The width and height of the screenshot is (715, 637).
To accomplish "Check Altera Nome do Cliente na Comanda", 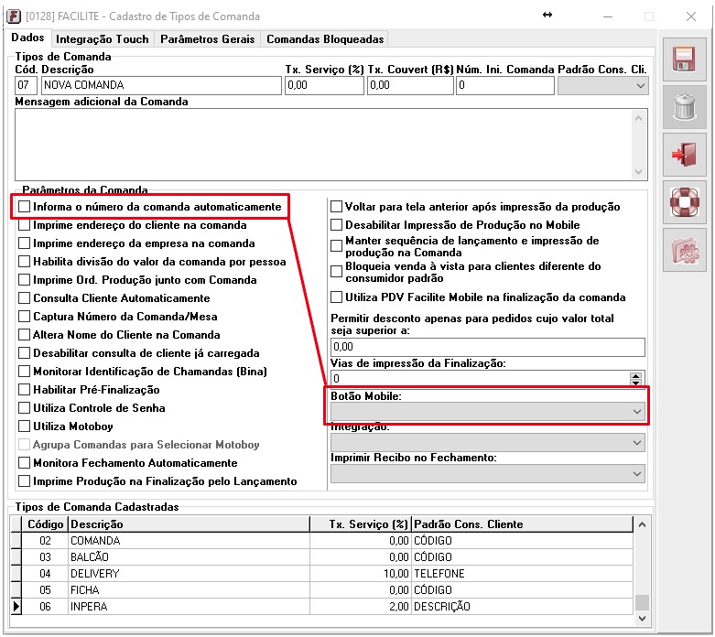I will [24, 335].
